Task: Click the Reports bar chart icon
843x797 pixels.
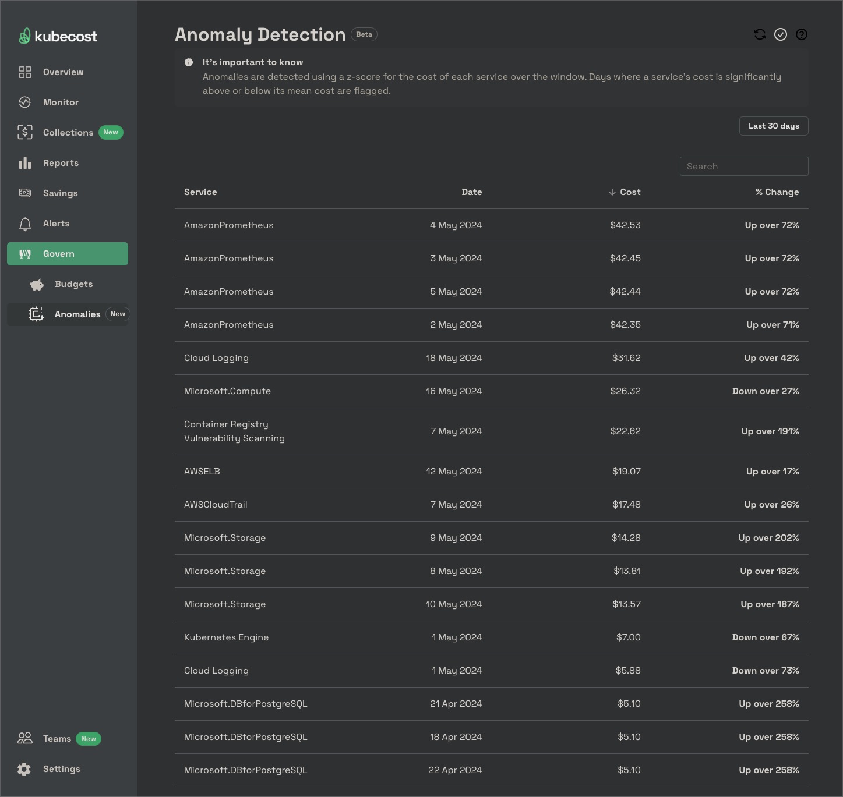Action: click(x=25, y=163)
